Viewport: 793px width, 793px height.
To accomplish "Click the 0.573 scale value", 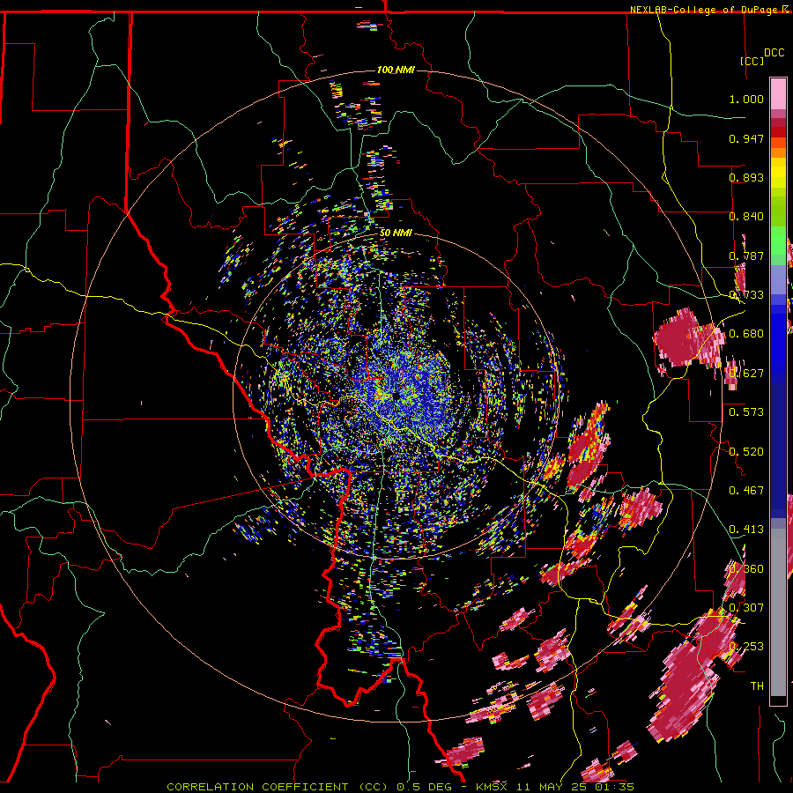I will 746,412.
